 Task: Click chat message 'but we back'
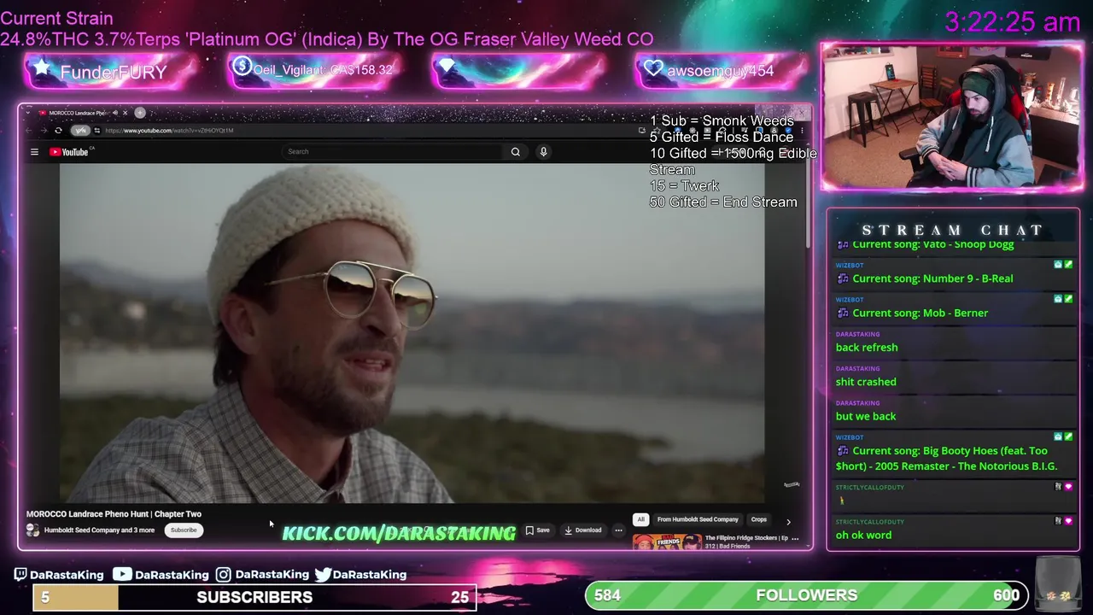[866, 416]
